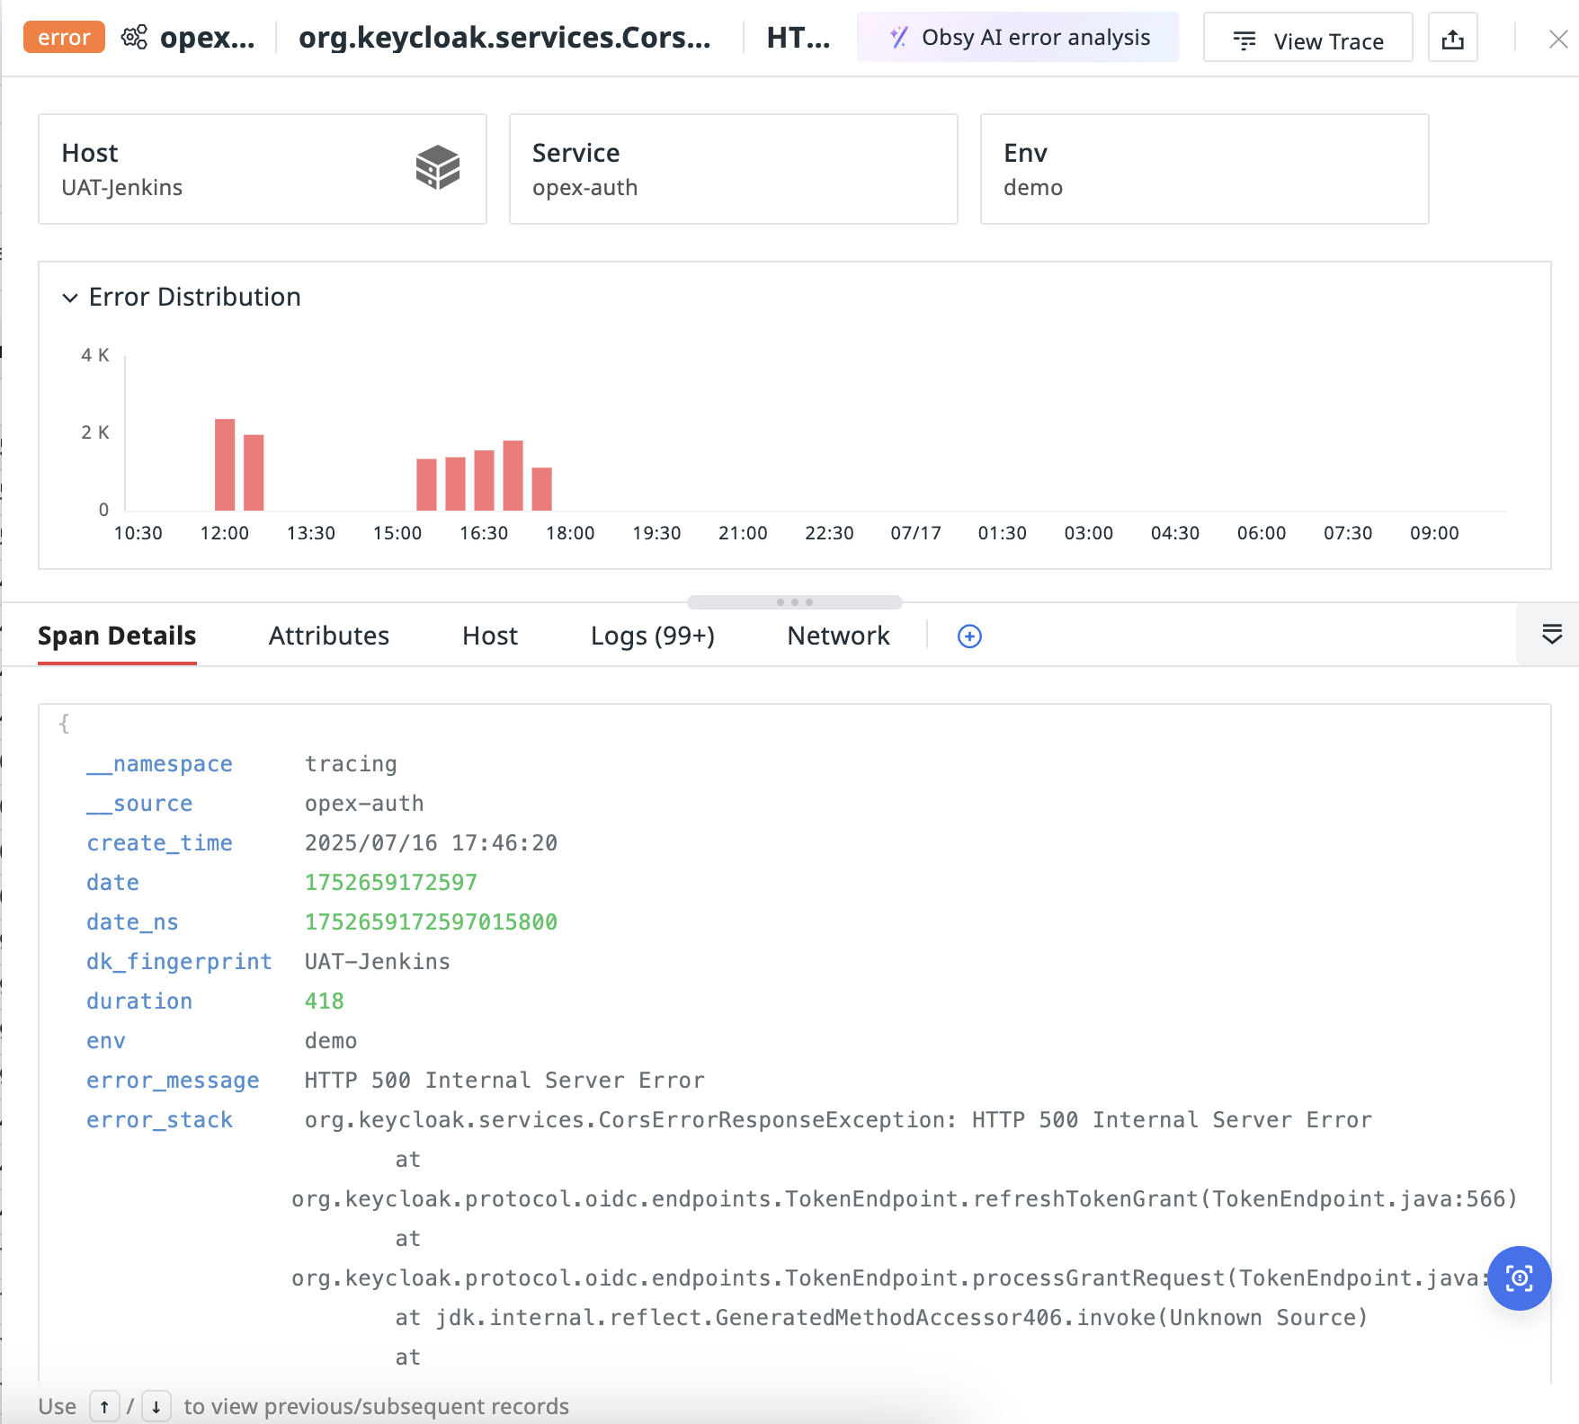Click the tallest bar near 17:00
Image resolution: width=1579 pixels, height=1424 pixels.
513,476
